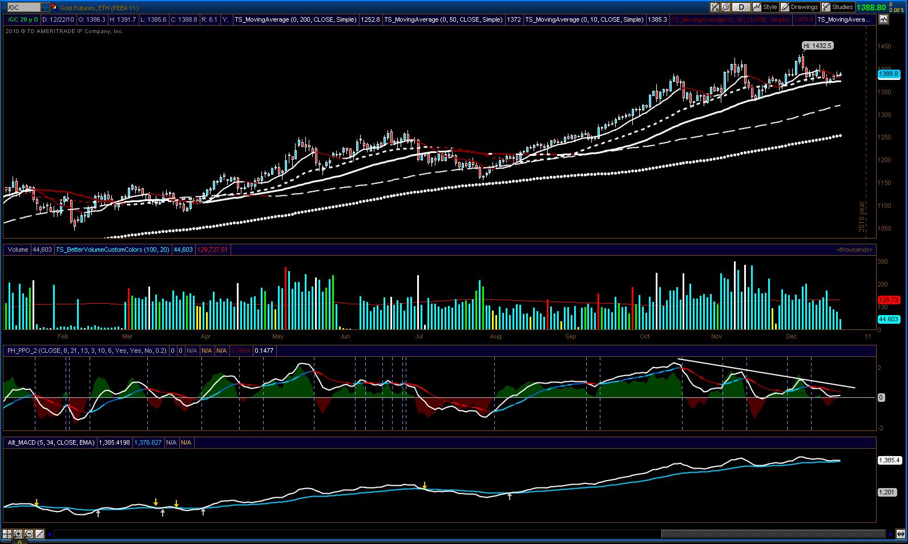Click the Dec label on time axis

791,336
